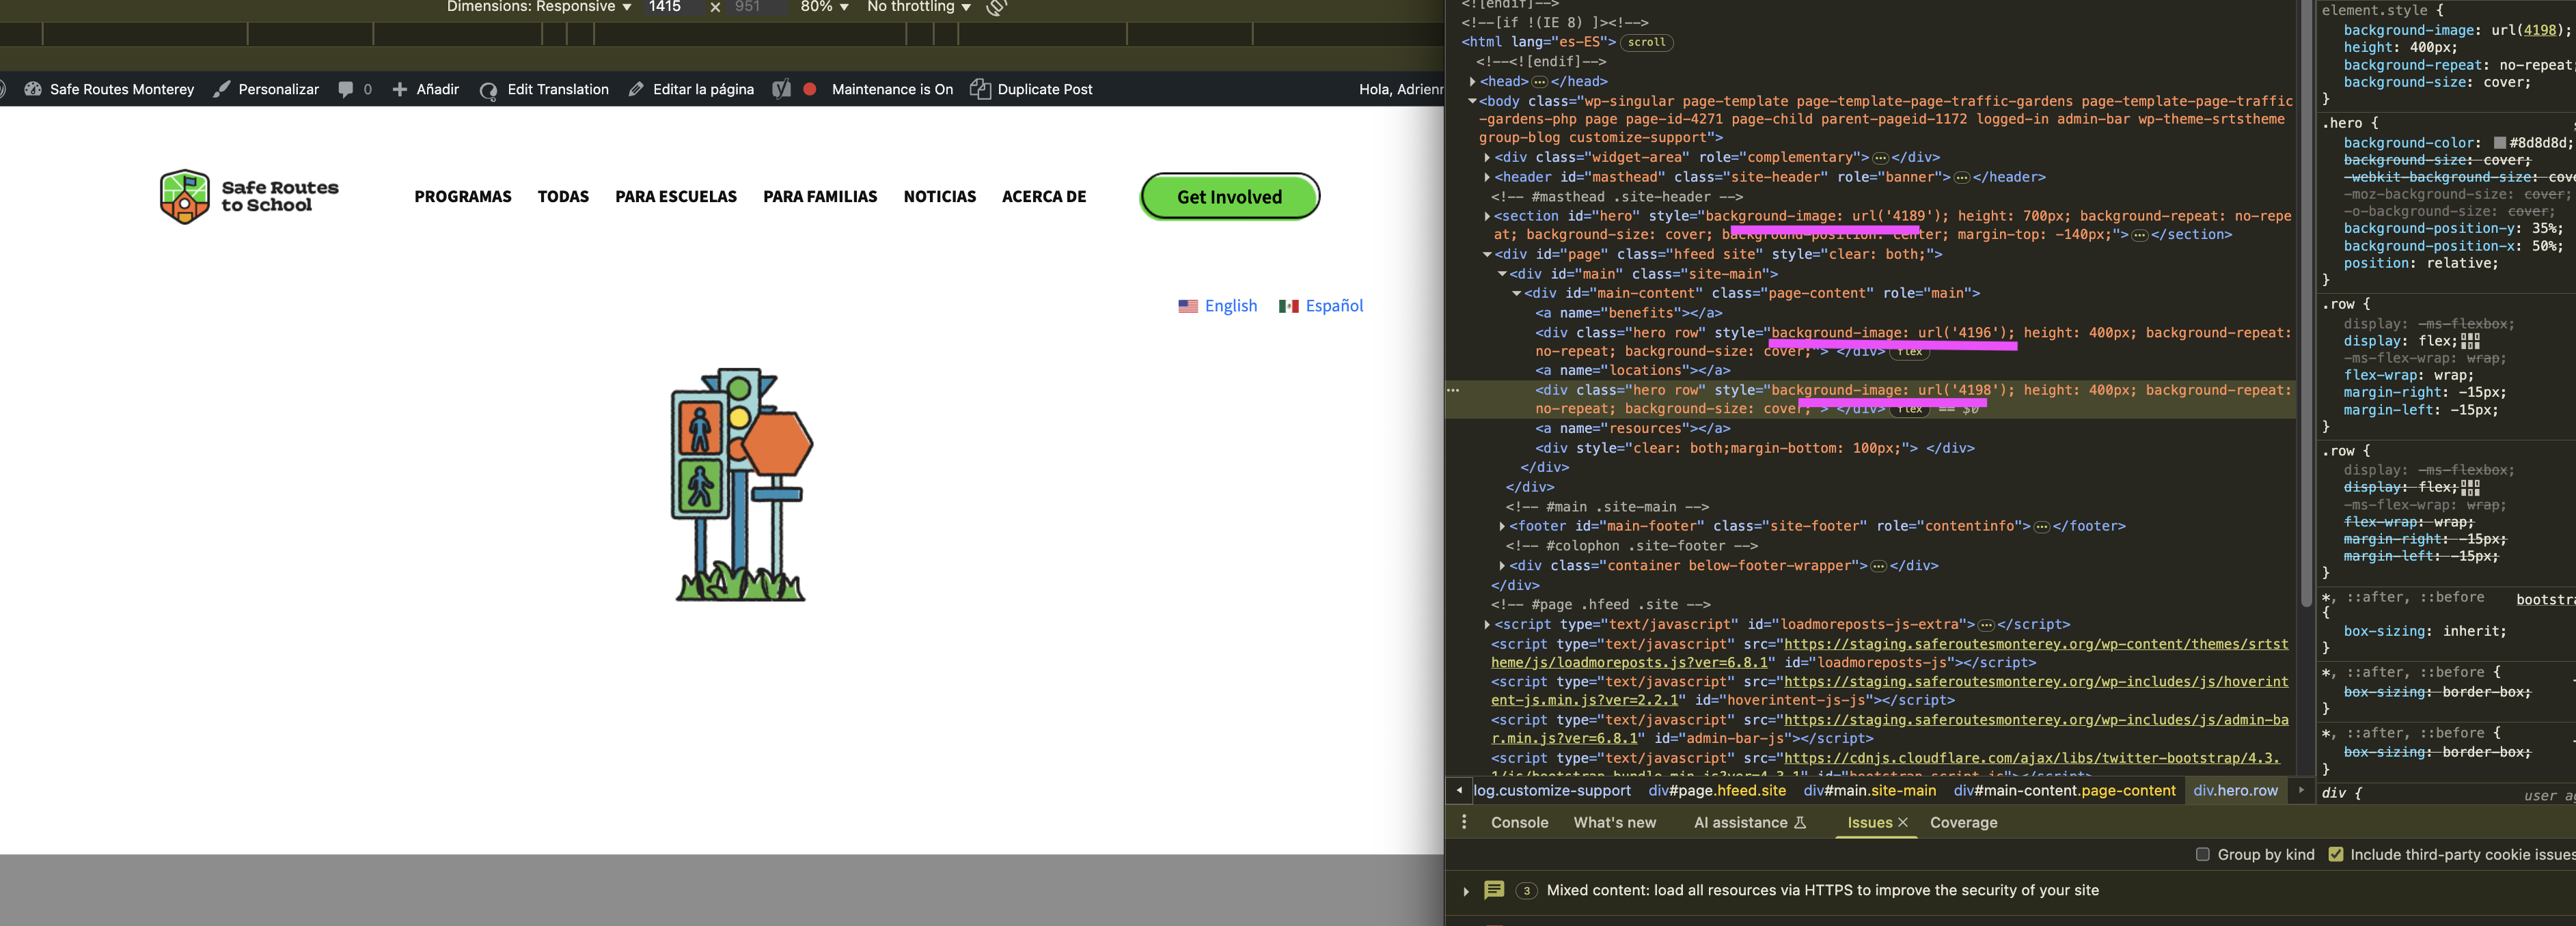This screenshot has height=926, width=2576.
Task: Select div#main.site-main breadcrumb
Action: pos(1869,790)
